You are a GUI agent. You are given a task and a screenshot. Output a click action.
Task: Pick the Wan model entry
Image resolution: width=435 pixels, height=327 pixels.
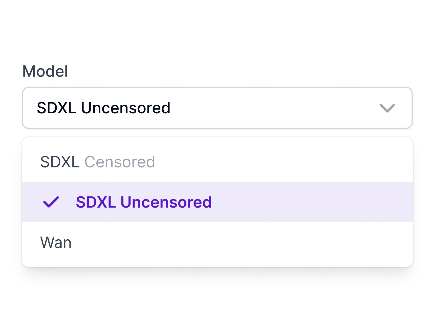click(56, 242)
